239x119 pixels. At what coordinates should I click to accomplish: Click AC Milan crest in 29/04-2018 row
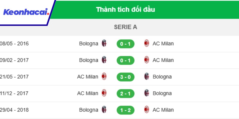pos(147,110)
